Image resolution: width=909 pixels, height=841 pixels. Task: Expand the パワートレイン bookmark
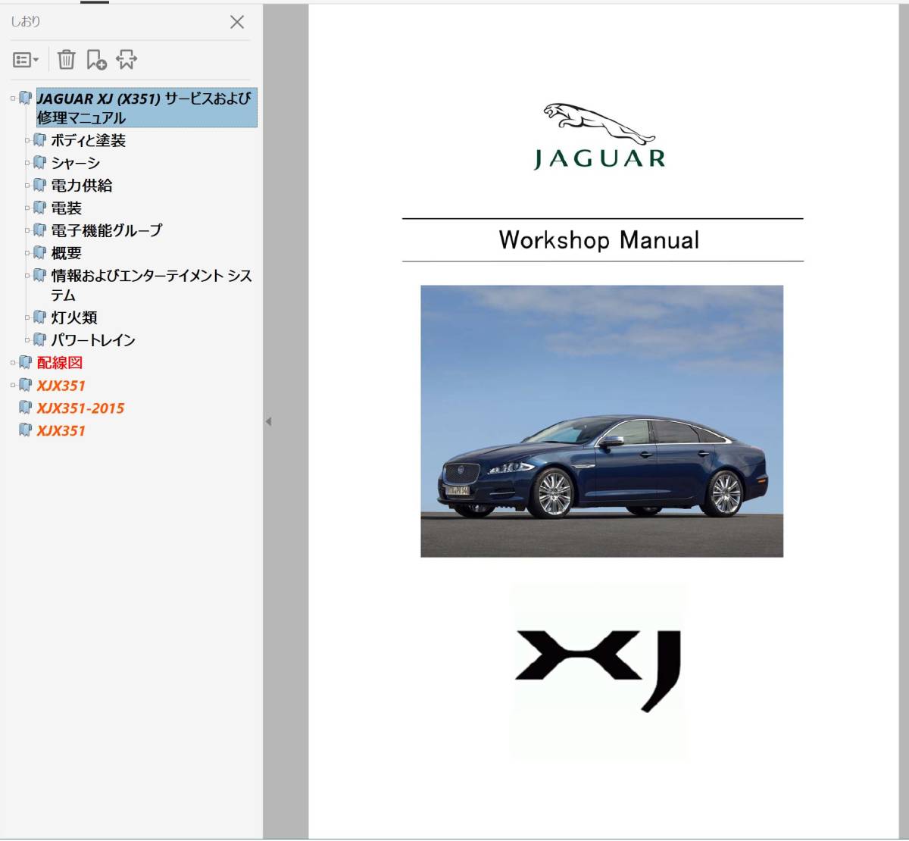click(27, 340)
